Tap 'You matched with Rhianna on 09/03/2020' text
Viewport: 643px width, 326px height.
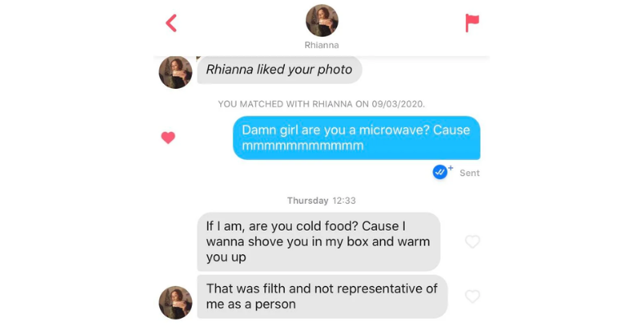[321, 104]
